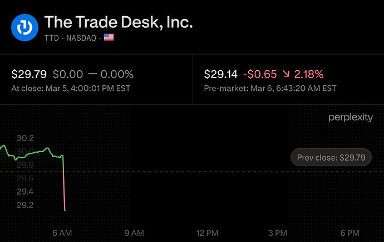Click the 9 AM time axis label
Screen dimensions: 384x242
coord(134,232)
